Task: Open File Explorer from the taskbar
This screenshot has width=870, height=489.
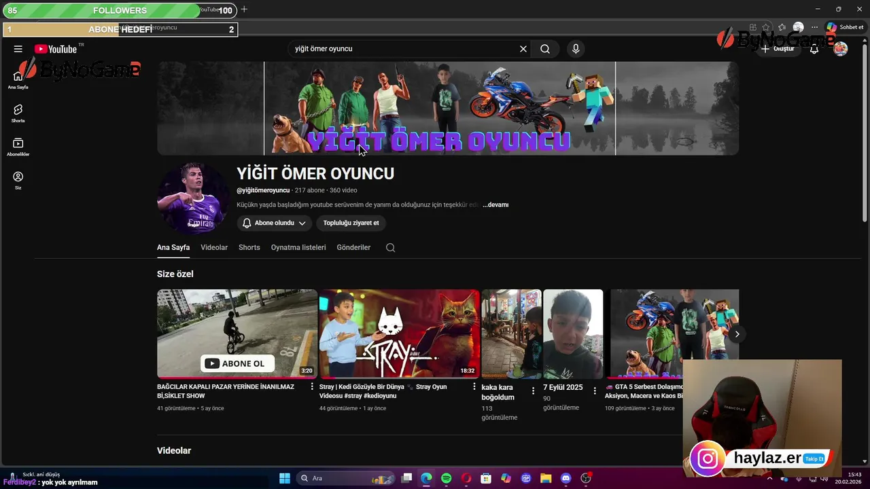Action: 546,478
